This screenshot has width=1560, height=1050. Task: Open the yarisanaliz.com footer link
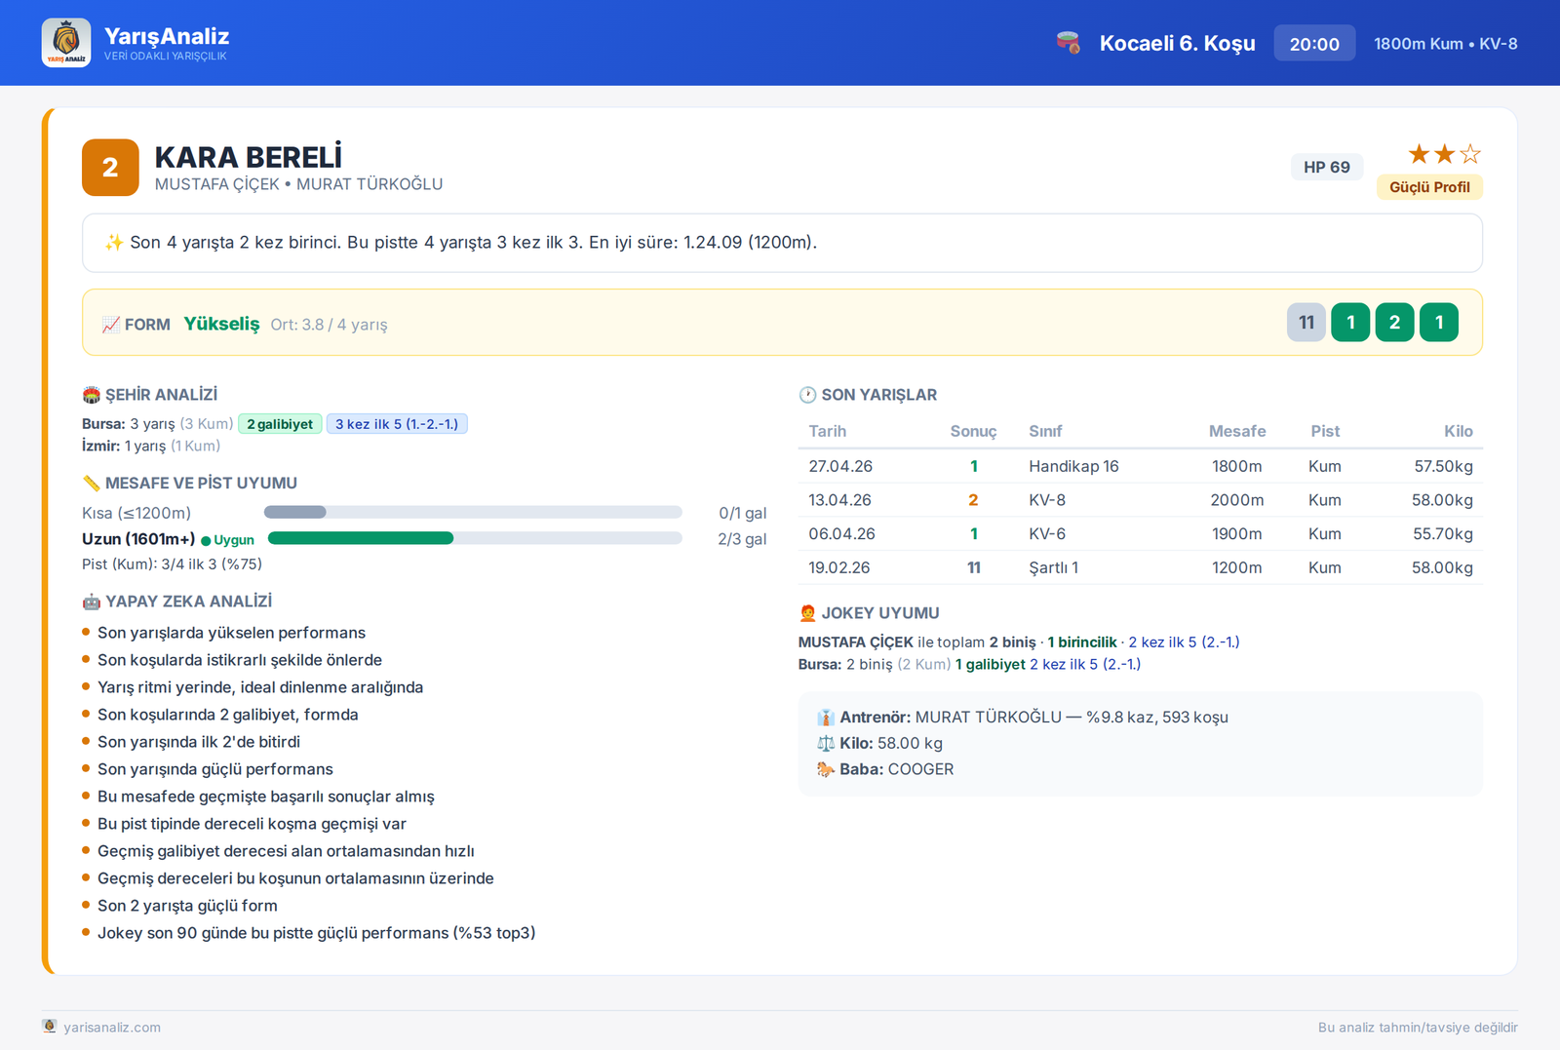click(x=112, y=1027)
